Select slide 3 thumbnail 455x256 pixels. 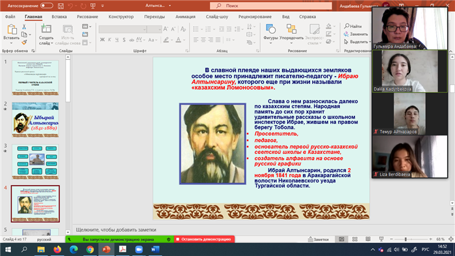pyautogui.click(x=35, y=162)
